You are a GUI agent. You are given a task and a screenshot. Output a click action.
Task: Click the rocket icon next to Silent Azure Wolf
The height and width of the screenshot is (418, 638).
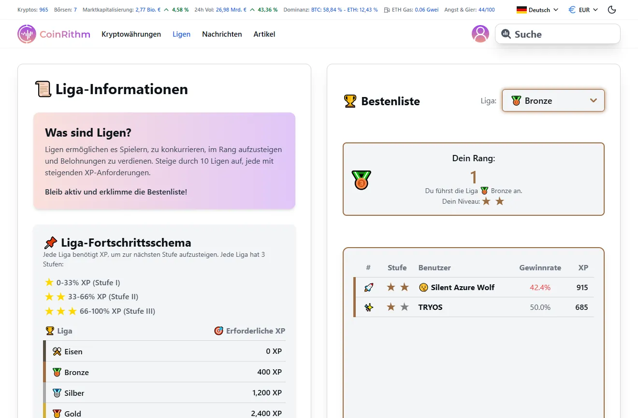tap(369, 287)
